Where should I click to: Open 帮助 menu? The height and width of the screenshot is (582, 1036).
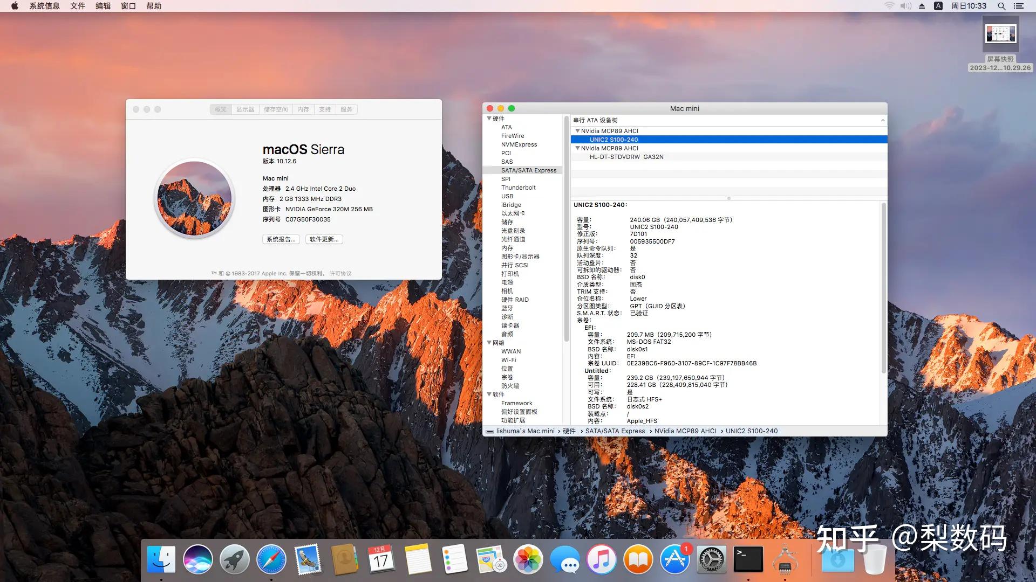(x=154, y=6)
